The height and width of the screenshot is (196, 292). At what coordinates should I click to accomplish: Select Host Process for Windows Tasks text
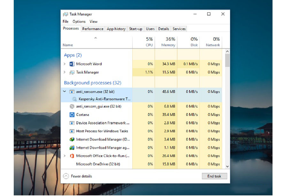click(102, 131)
